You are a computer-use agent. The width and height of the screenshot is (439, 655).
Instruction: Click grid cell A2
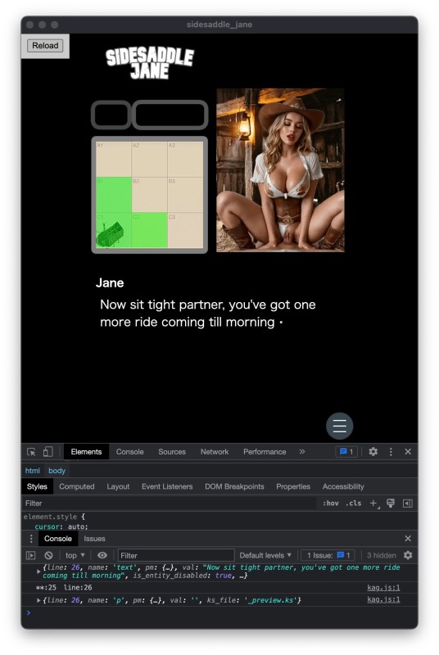(x=150, y=159)
